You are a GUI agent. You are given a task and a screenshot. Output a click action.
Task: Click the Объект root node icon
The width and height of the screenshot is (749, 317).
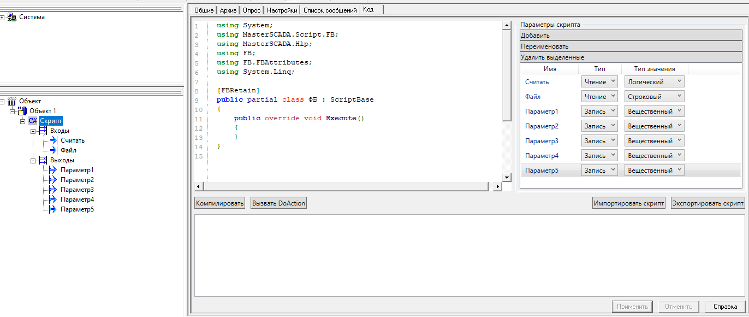(12, 101)
